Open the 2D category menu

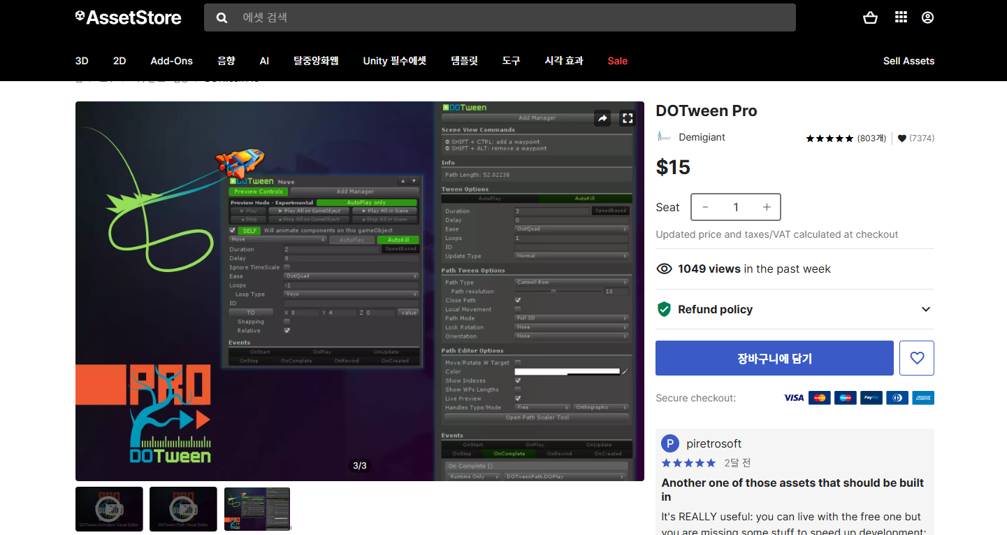119,61
